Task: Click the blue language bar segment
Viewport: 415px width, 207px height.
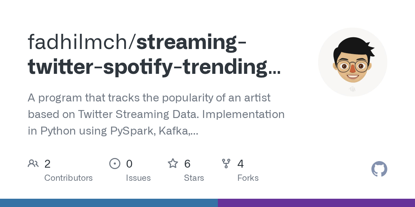Action: point(109,203)
